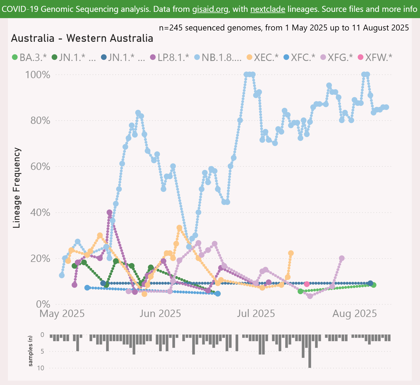Open the gisaid.org link
Screen dimensions: 420x385
(210, 9)
